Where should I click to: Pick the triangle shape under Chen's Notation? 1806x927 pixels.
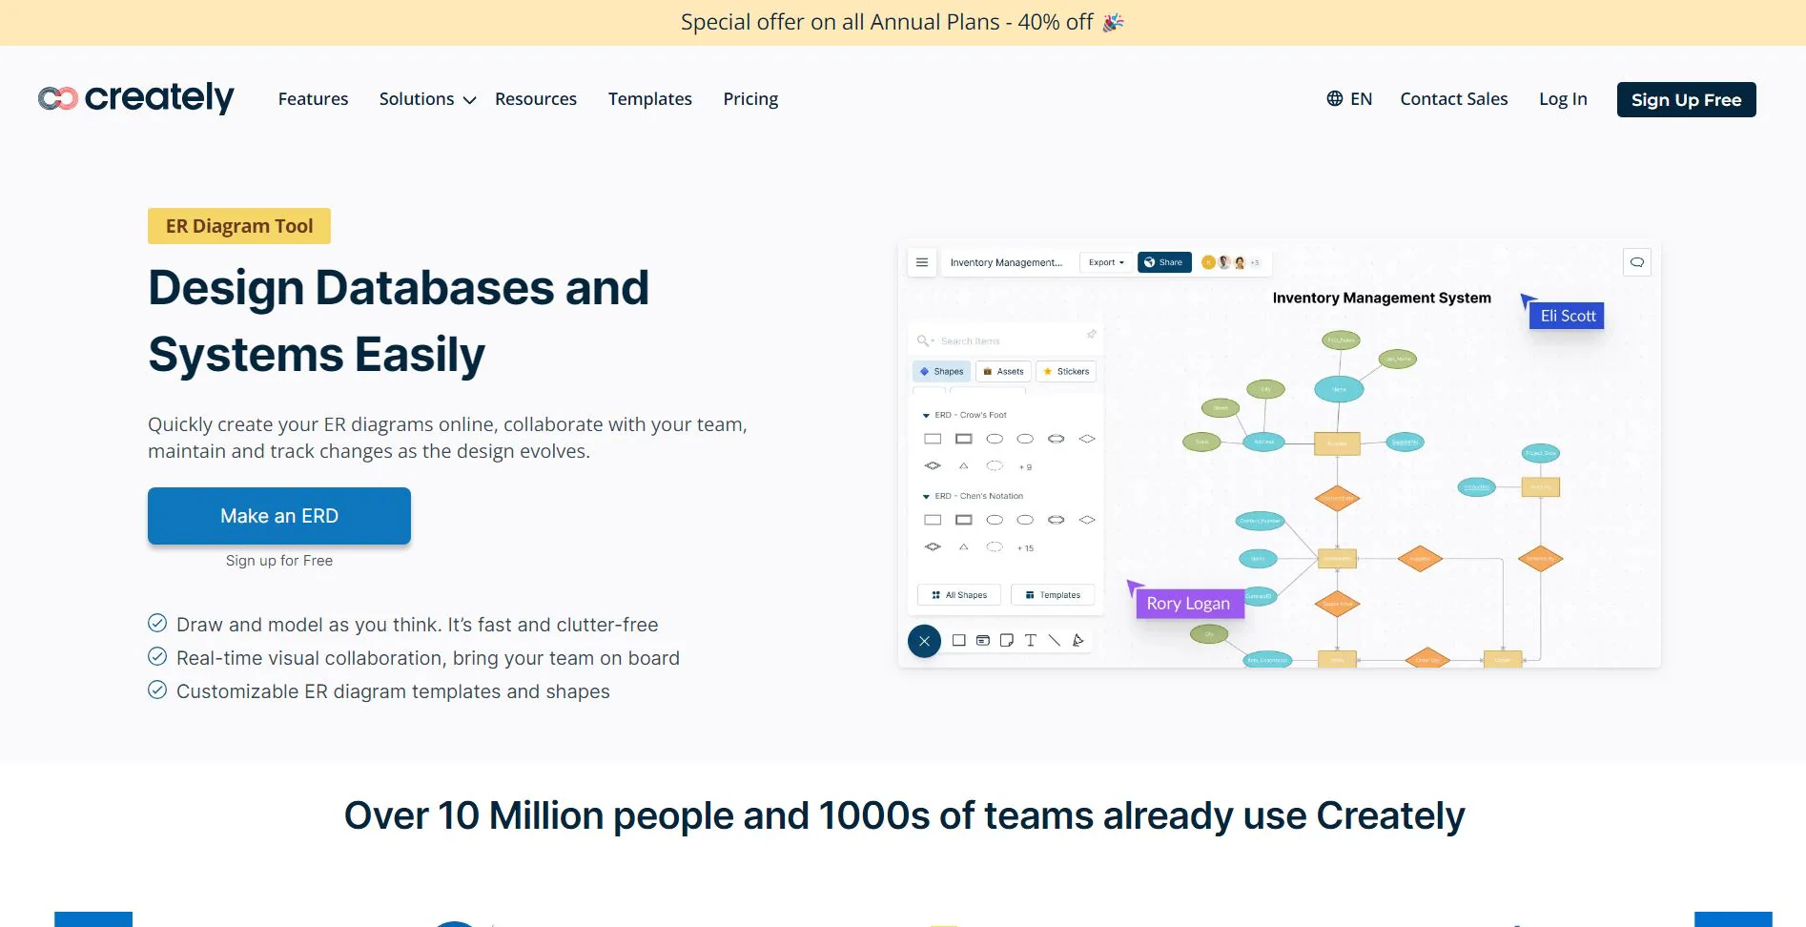point(964,547)
